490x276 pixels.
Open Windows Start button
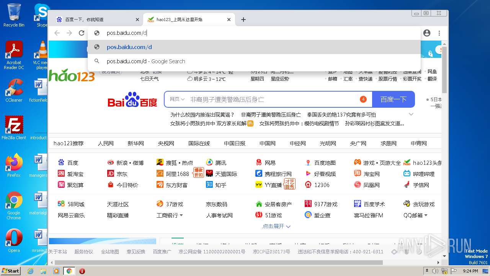pyautogui.click(x=11, y=271)
